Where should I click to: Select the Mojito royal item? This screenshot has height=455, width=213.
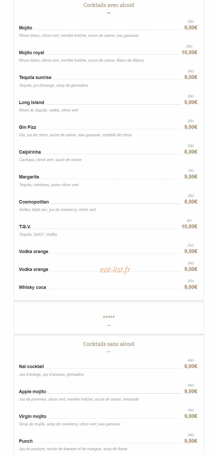click(x=31, y=53)
